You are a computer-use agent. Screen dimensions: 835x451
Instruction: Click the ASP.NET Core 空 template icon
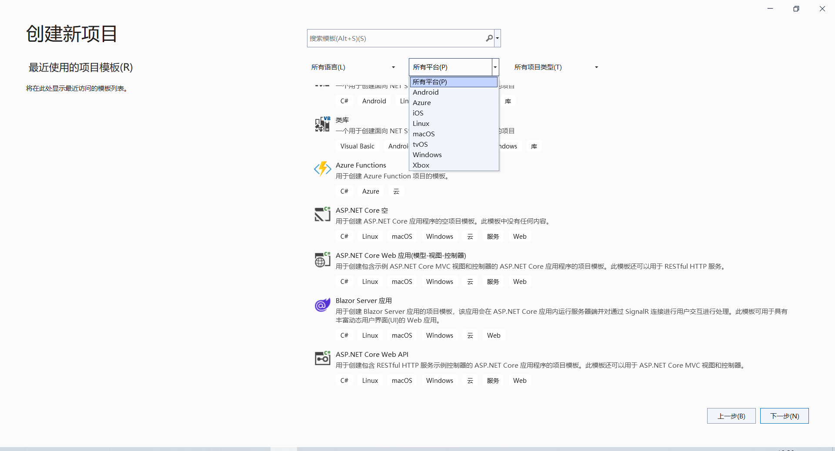click(322, 214)
